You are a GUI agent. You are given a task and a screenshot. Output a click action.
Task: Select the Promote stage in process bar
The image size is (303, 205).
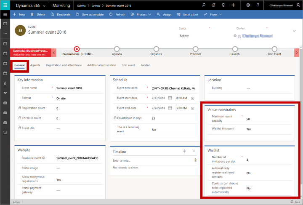pyautogui.click(x=196, y=49)
